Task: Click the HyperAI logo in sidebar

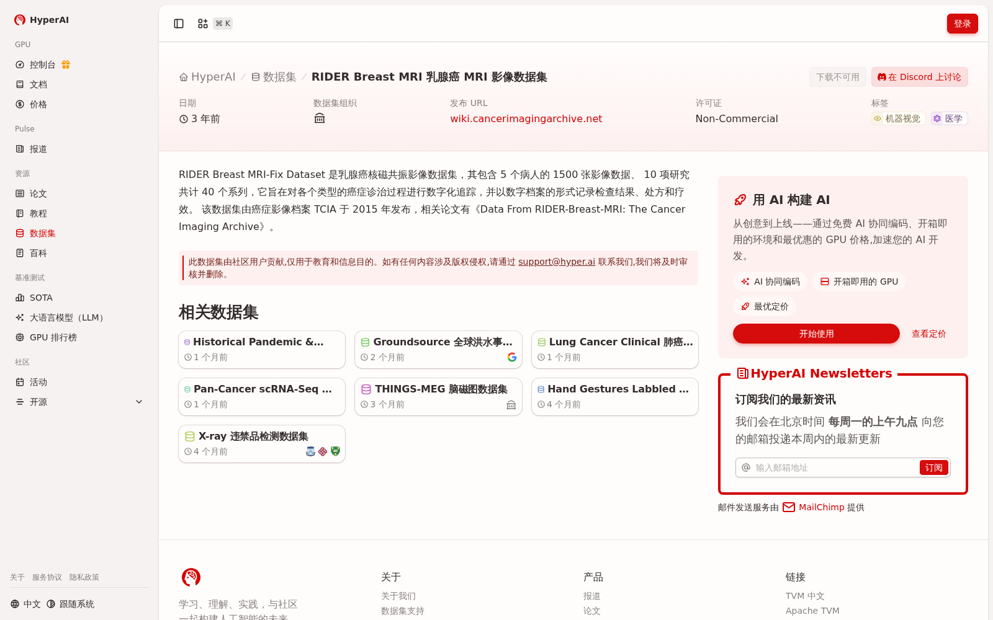Action: (x=42, y=20)
